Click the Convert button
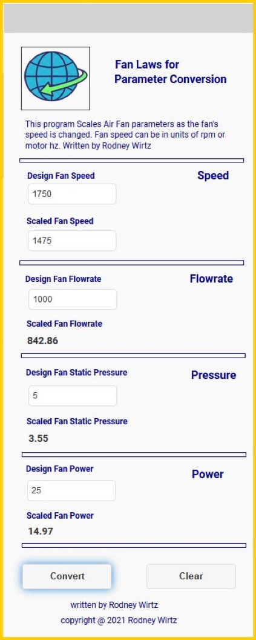Viewport: 256px width, 640px height. (x=67, y=576)
